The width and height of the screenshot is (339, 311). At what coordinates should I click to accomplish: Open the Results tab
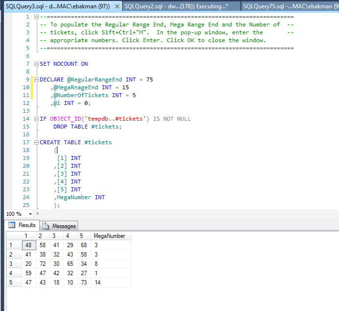coord(23,225)
